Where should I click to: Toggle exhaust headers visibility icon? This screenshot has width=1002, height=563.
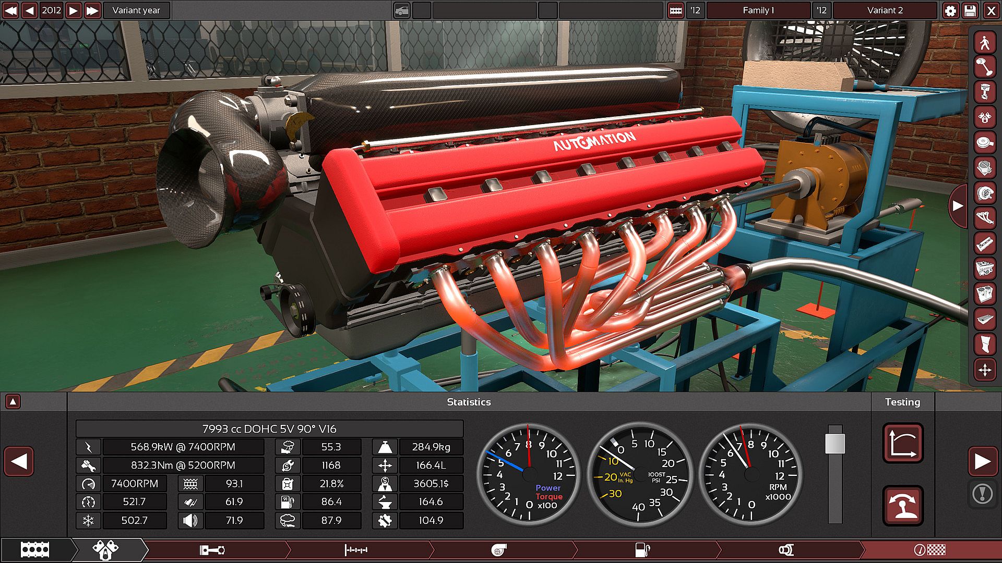985,218
